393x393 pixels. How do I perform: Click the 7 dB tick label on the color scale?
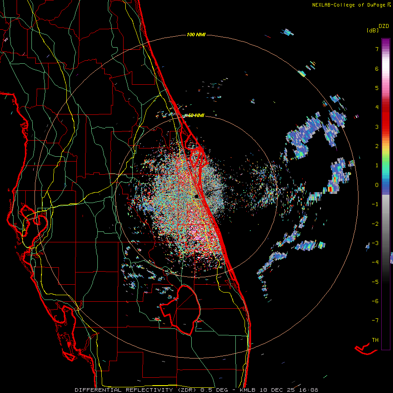point(377,49)
